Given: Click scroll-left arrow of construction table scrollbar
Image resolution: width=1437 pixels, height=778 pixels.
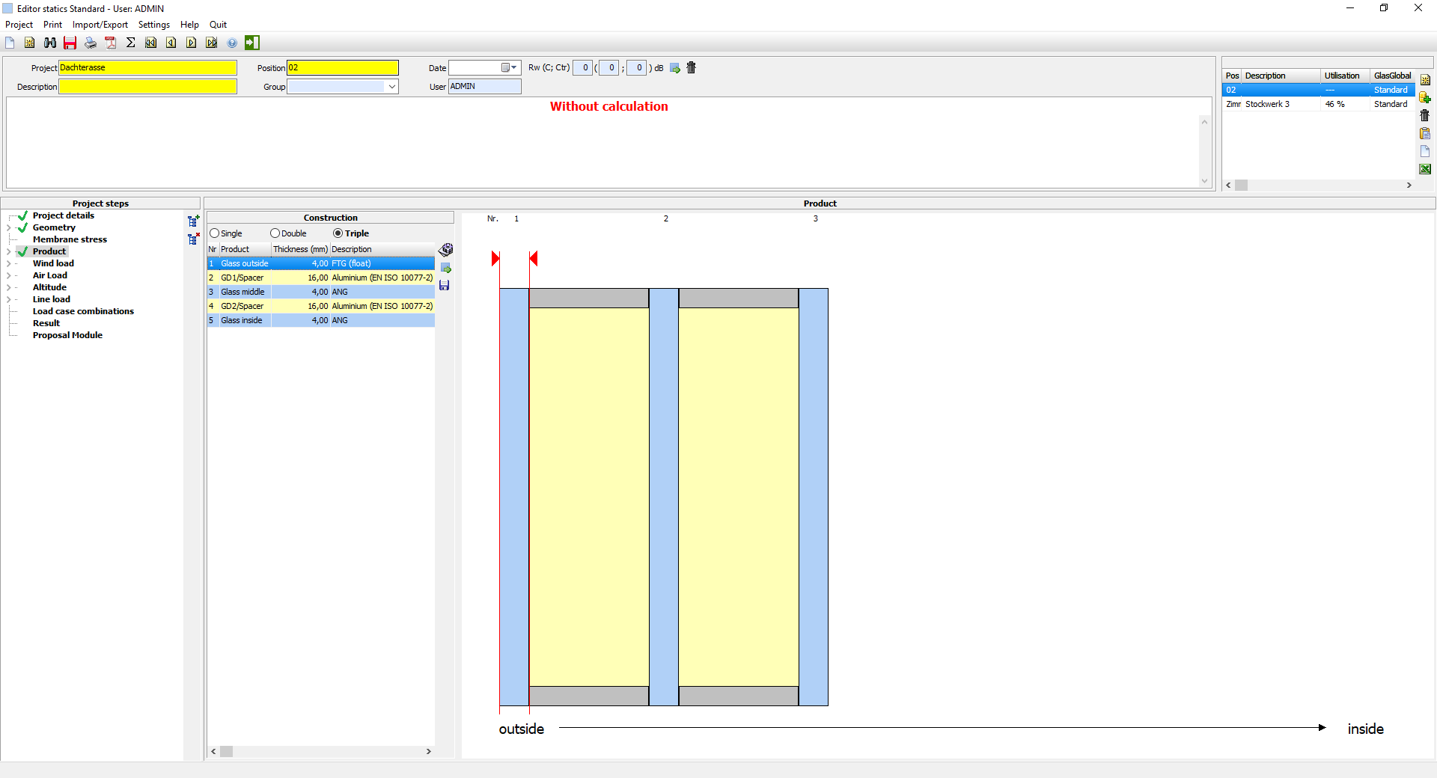Looking at the screenshot, I should coord(214,751).
